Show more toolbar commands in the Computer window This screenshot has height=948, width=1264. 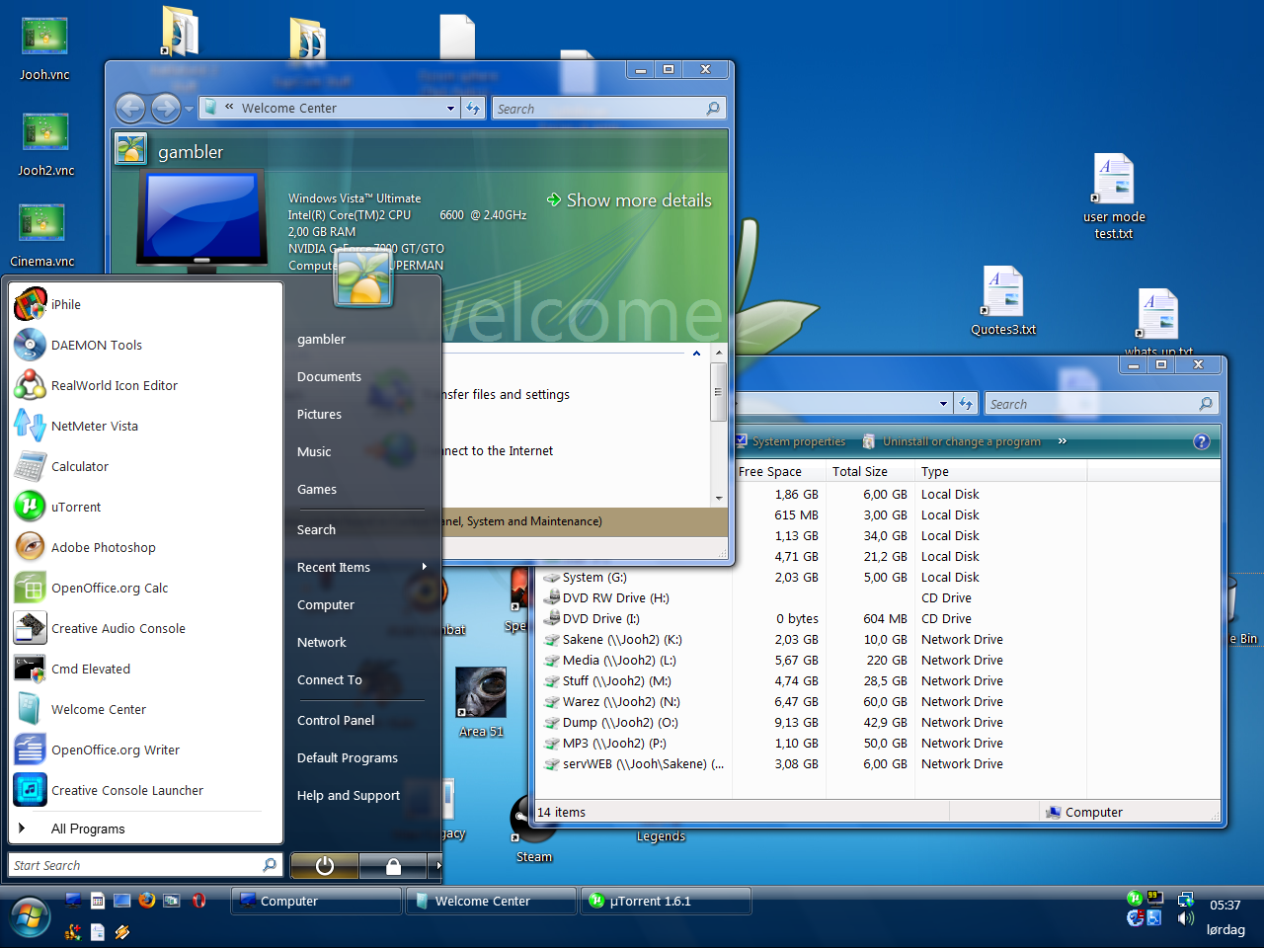pyautogui.click(x=1063, y=441)
